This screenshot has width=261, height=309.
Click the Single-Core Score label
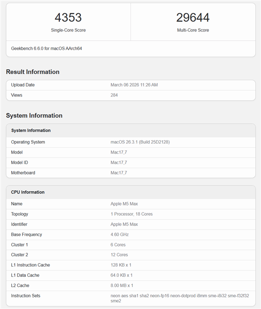point(68,30)
